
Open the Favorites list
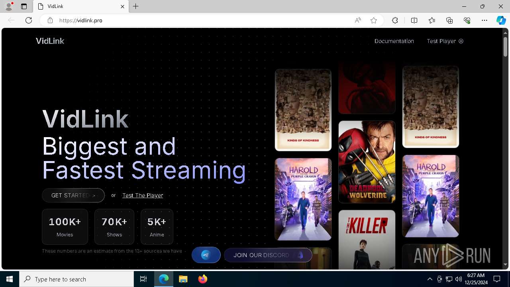pos(432,20)
